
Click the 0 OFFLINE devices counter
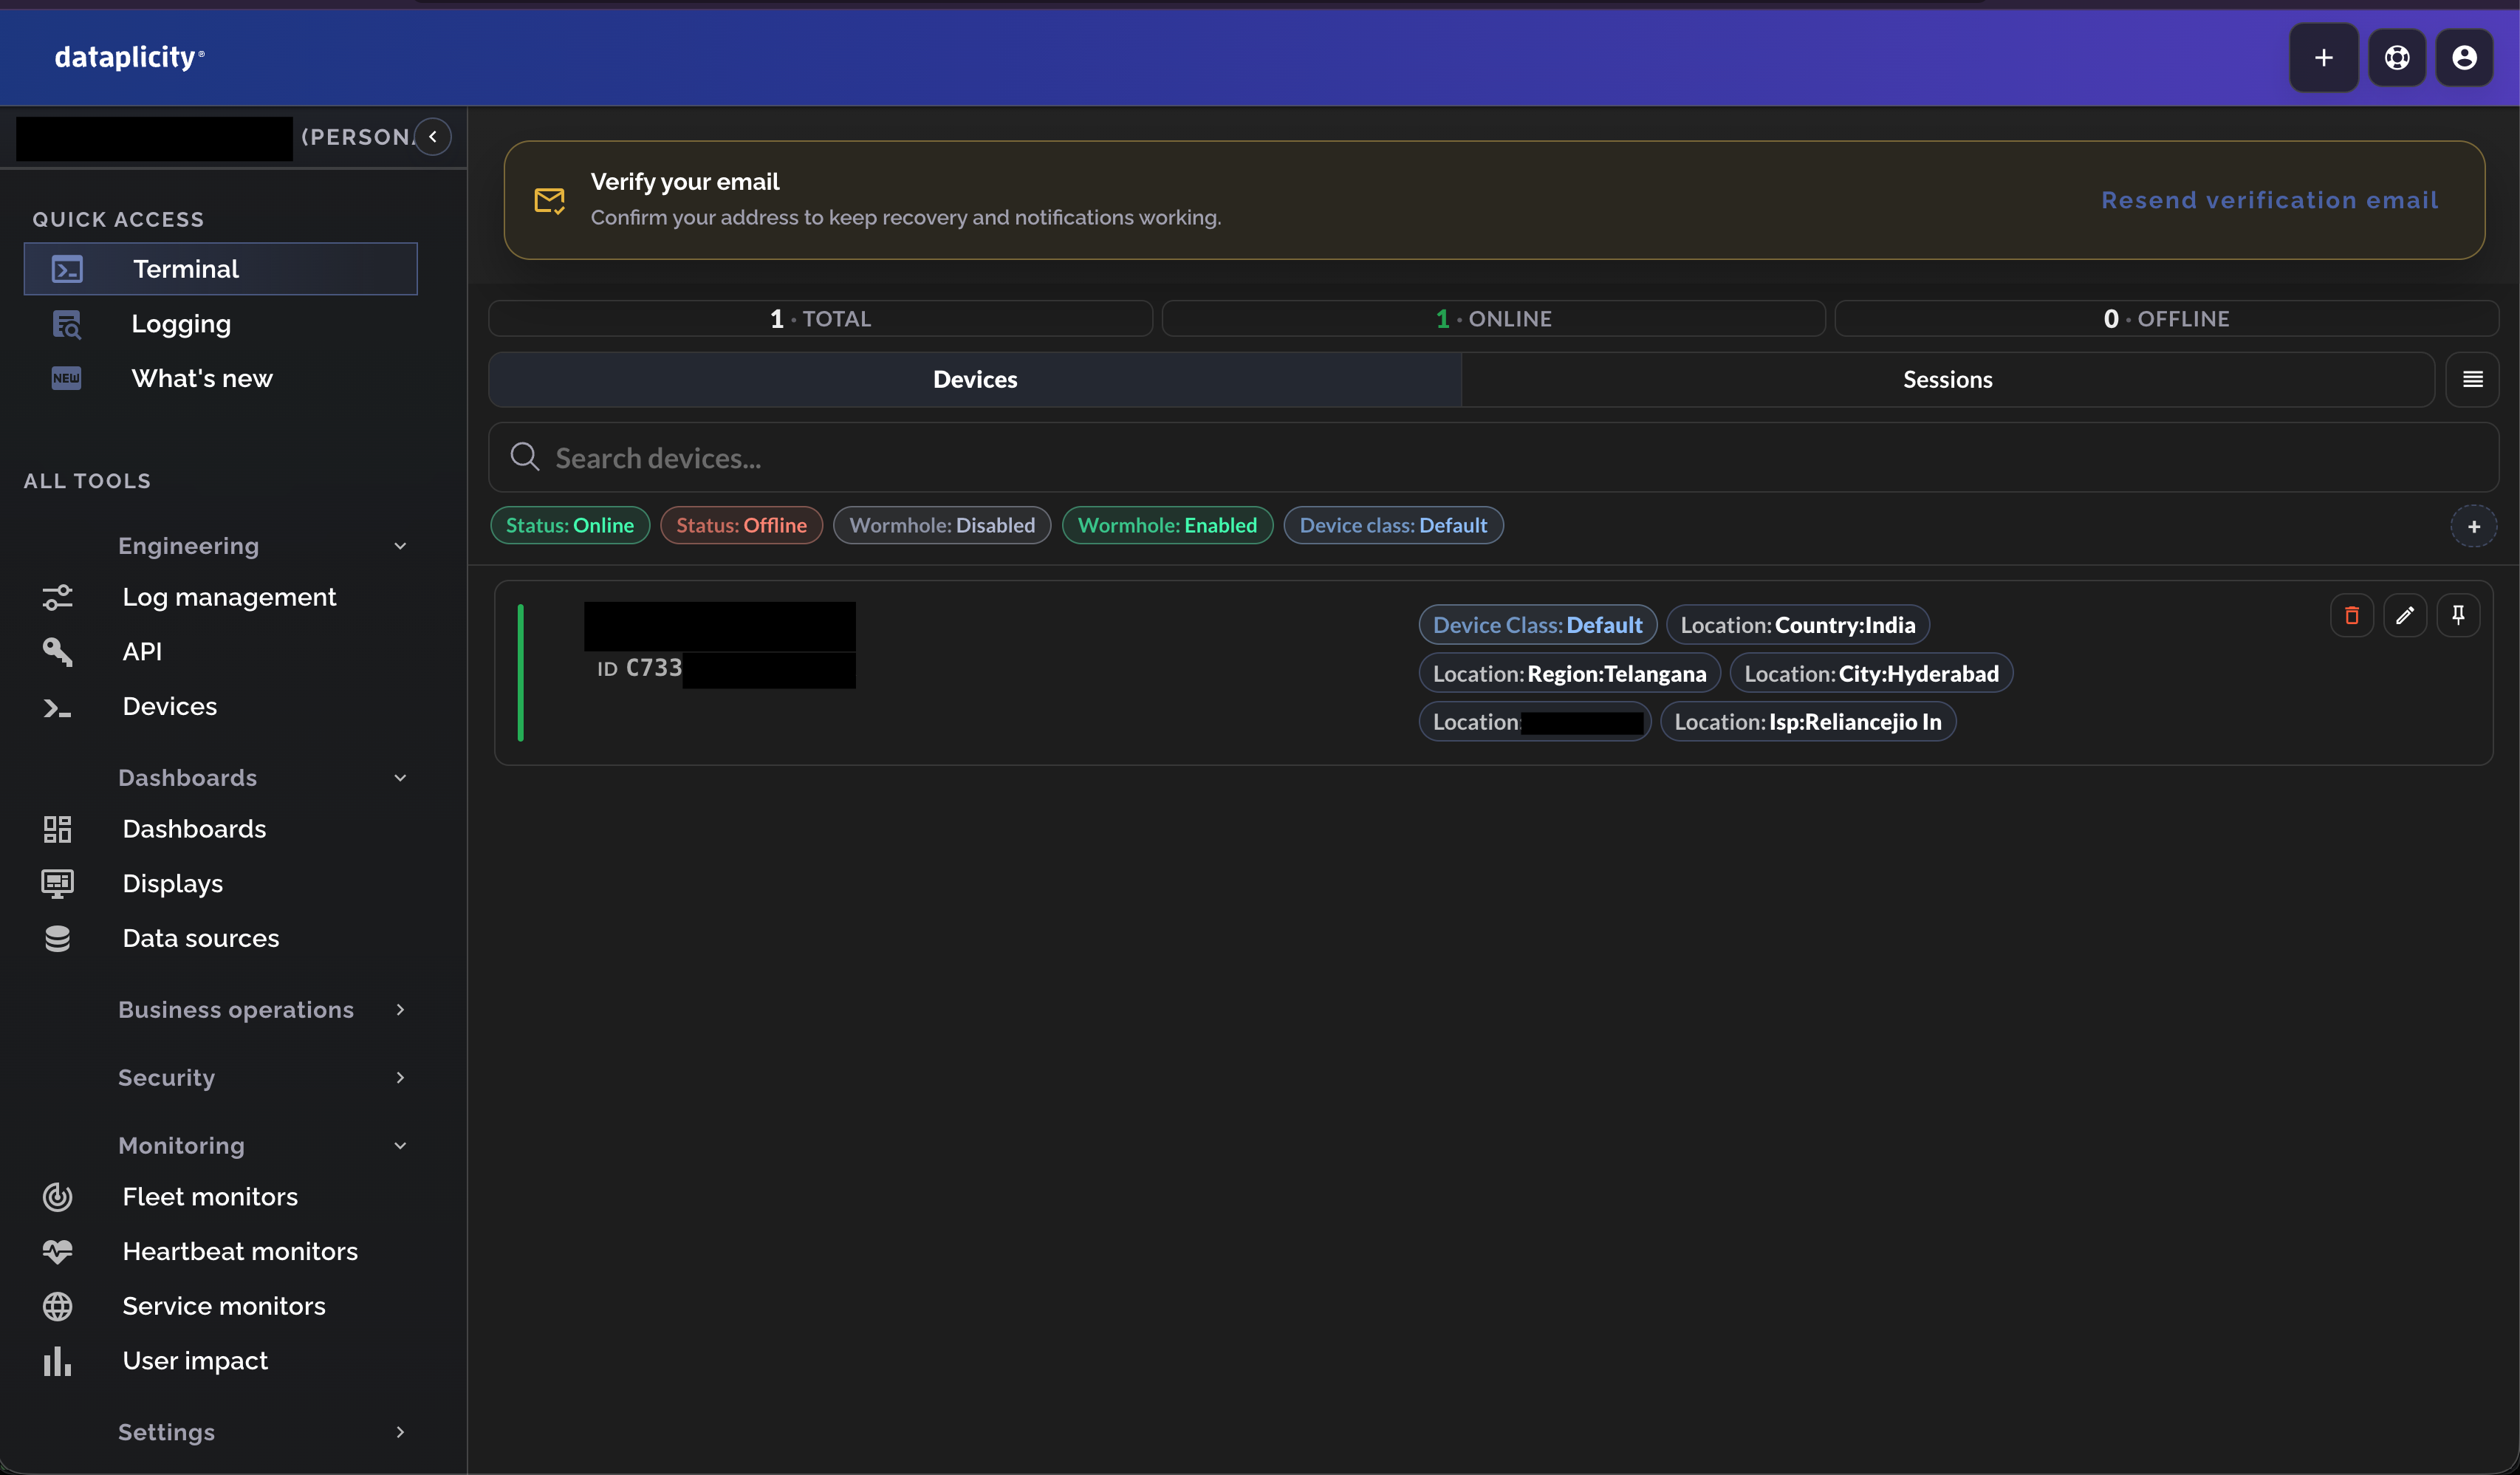tap(2166, 319)
